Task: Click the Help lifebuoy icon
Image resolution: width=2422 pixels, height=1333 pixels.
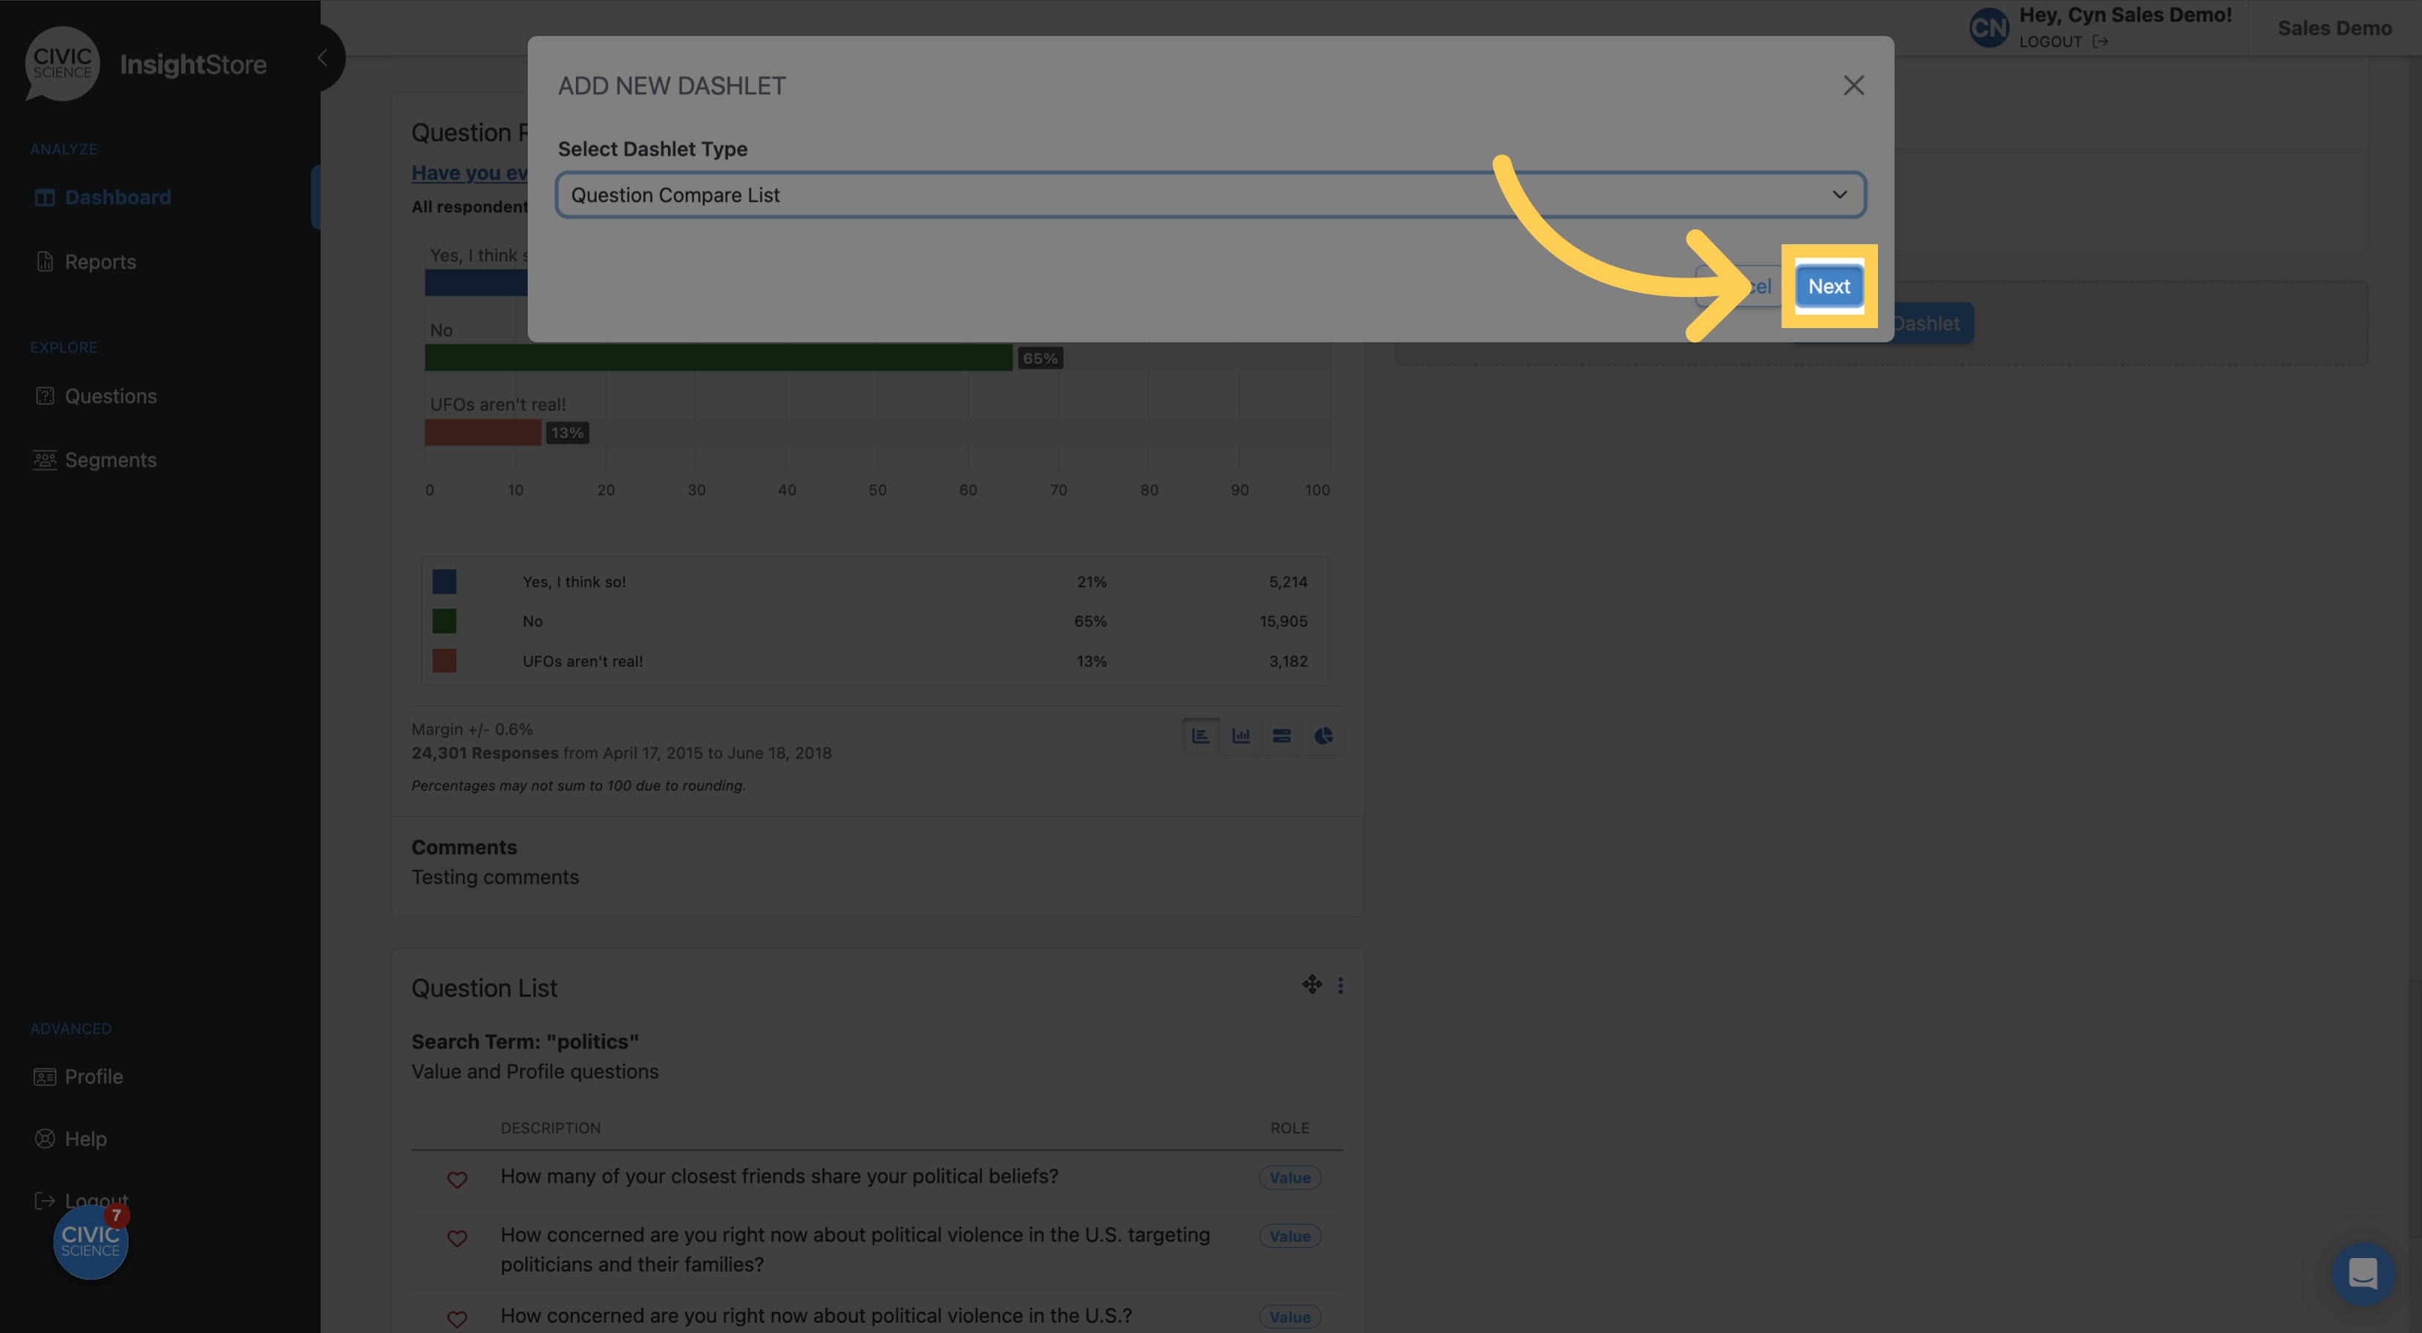Action: tap(45, 1139)
